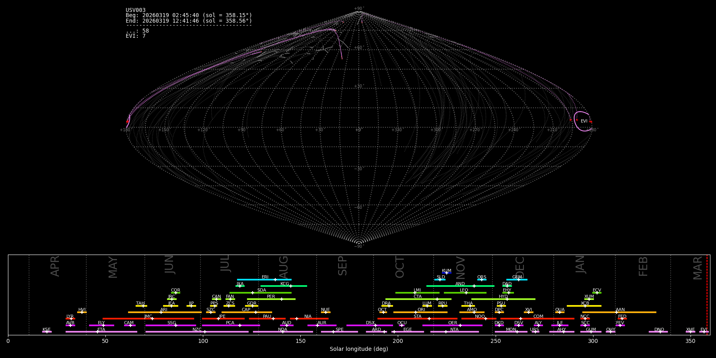
Task: Select the ECV shower label
Action: [x=597, y=290]
